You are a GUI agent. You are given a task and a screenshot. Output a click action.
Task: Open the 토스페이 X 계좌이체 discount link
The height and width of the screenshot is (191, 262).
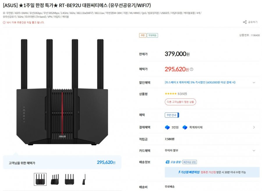click(x=200, y=82)
